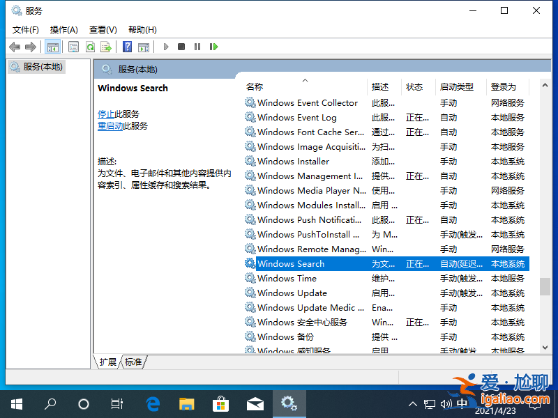This screenshot has width=558, height=418.
Task: Open the 查看(V) menu
Action: [103, 29]
